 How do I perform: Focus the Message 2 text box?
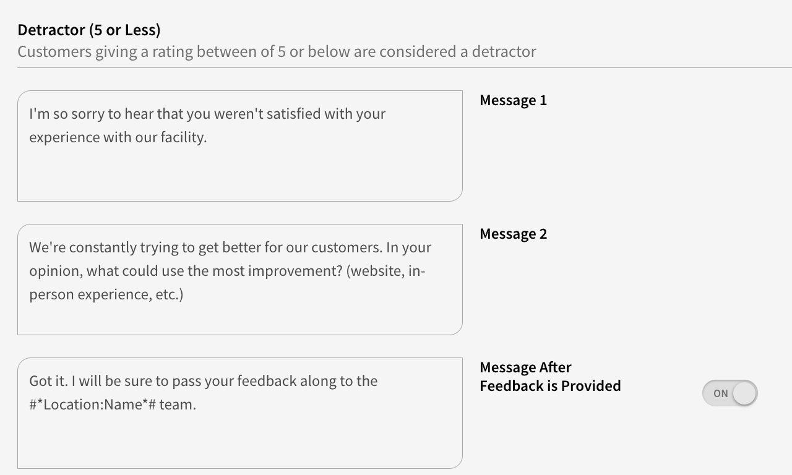point(239,317)
